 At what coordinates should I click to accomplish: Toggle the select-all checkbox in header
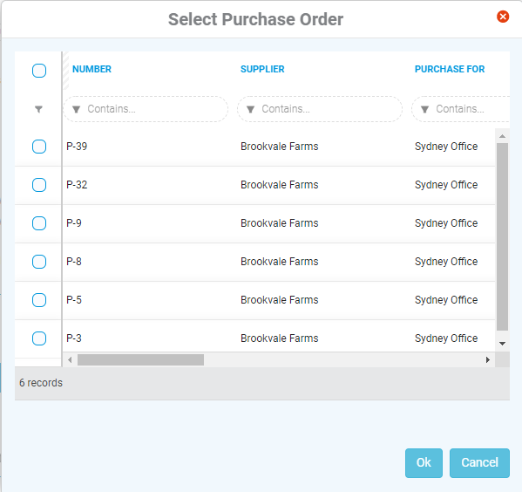pos(39,71)
